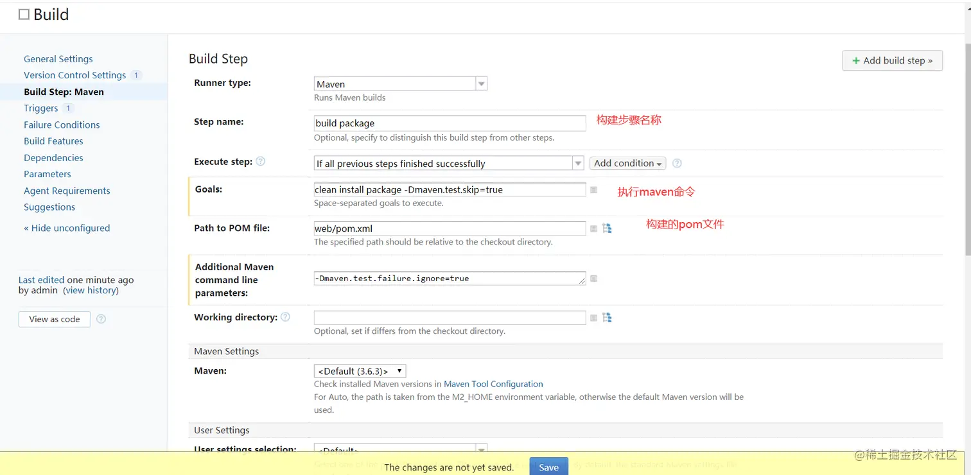
Task: Click the View as code button
Action: 55,319
